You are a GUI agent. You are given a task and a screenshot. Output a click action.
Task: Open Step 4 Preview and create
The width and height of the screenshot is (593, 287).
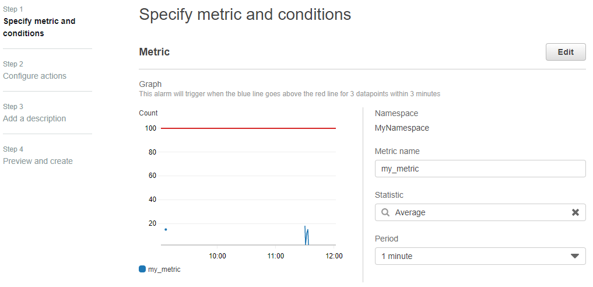pyautogui.click(x=38, y=161)
